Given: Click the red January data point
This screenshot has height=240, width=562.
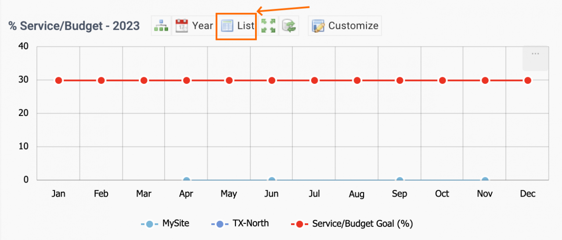Looking at the screenshot, I should click(x=58, y=80).
